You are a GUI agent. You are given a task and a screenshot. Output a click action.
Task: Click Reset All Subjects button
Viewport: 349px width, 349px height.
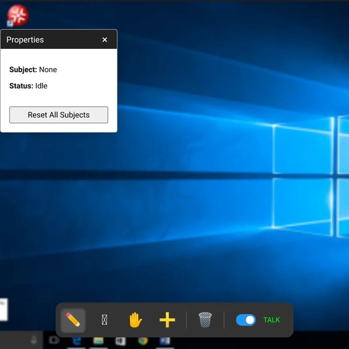(59, 115)
